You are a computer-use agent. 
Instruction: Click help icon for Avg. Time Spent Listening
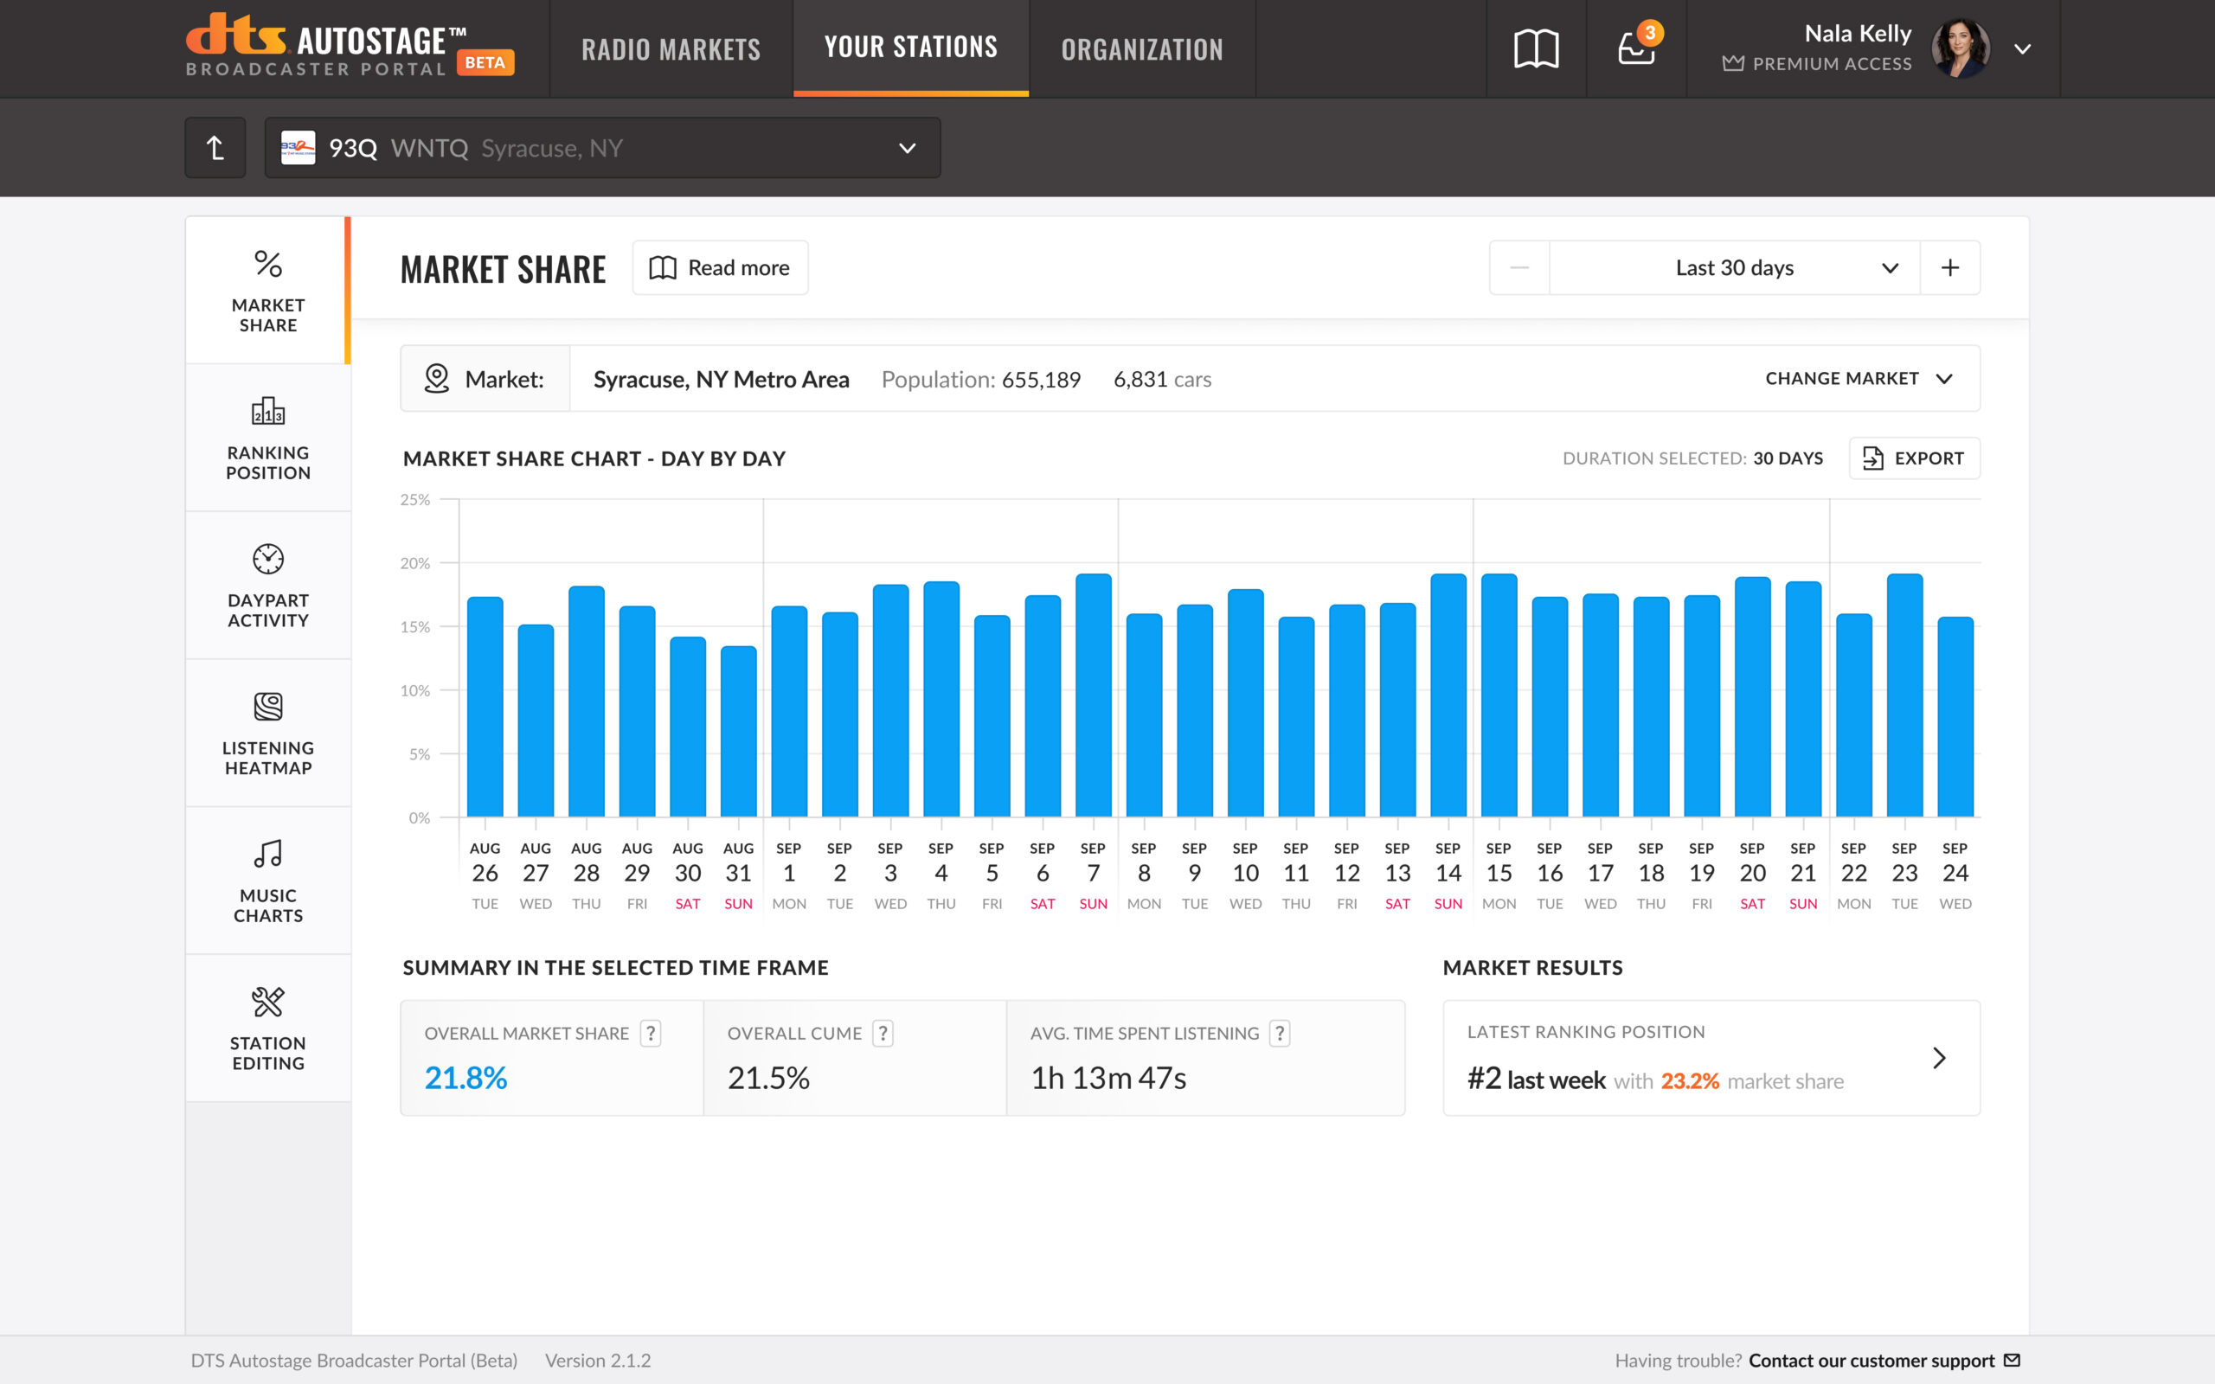point(1281,1034)
